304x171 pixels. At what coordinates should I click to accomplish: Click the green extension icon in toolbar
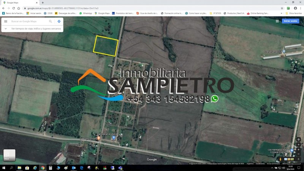[288, 8]
